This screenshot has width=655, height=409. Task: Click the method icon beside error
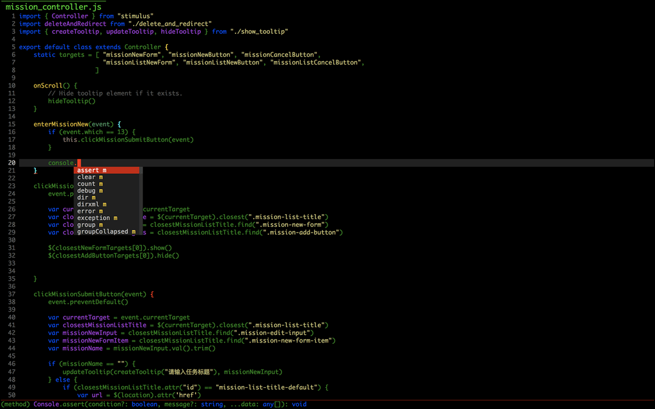(100, 211)
